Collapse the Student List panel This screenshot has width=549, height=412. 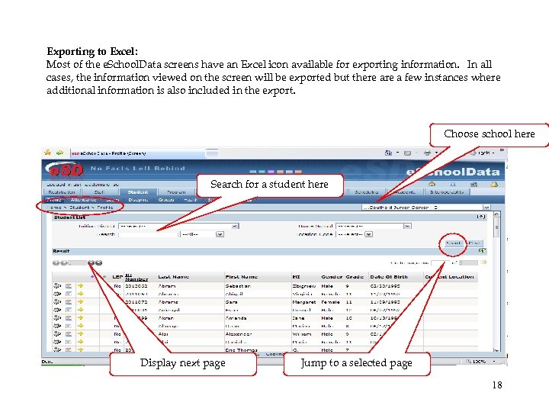pos(481,217)
